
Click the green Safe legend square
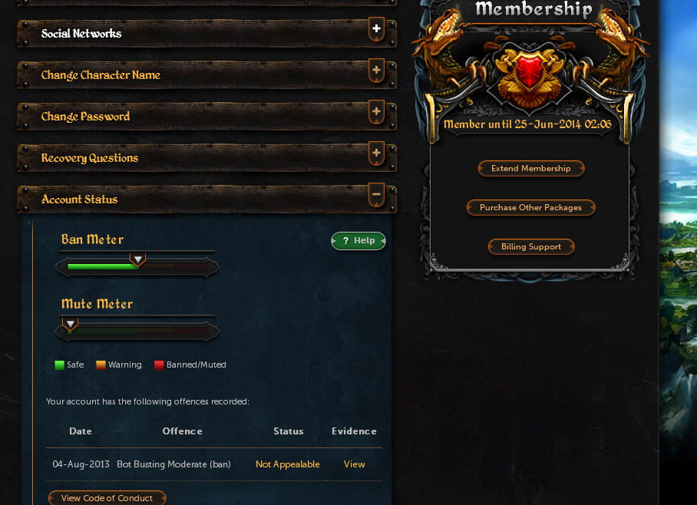(x=60, y=365)
